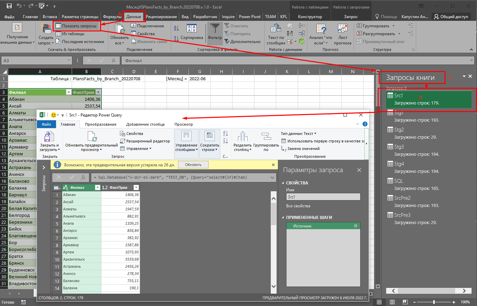Click the Text to Columns icon
The height and width of the screenshot is (306, 477).
pos(276,29)
